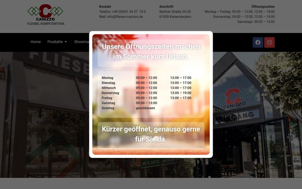Image resolution: width=302 pixels, height=189 pixels.
Task: Click the header Donnerstag hours line
Action: click(x=244, y=17)
